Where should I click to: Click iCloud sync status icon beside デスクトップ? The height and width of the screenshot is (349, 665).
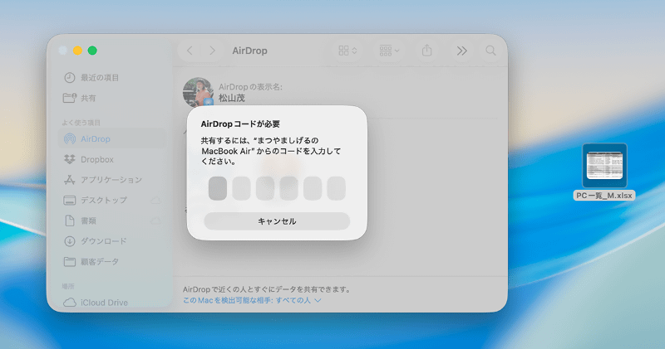[x=155, y=200]
